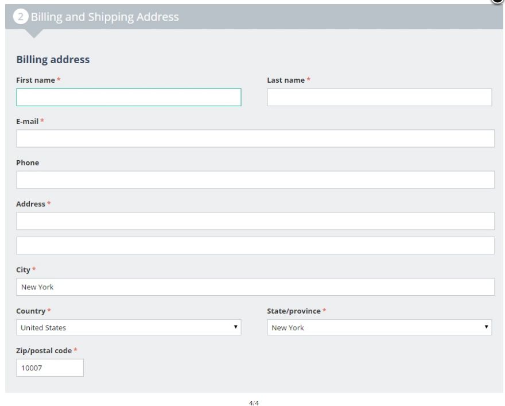Click the Billing address heading
The image size is (505, 406).
53,59
